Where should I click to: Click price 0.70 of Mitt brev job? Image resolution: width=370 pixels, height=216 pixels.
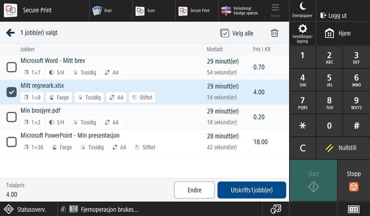point(259,67)
